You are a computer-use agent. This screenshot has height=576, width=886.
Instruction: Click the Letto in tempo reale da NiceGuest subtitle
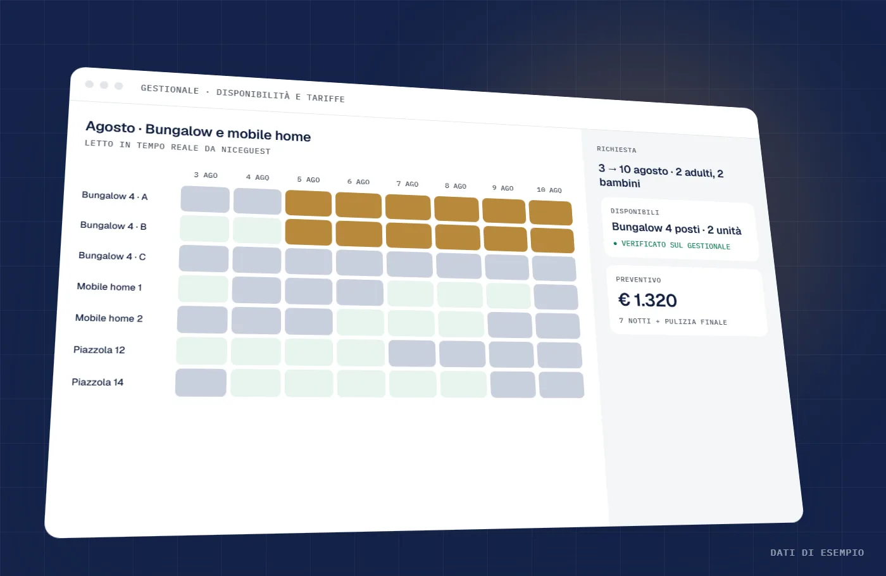(178, 147)
